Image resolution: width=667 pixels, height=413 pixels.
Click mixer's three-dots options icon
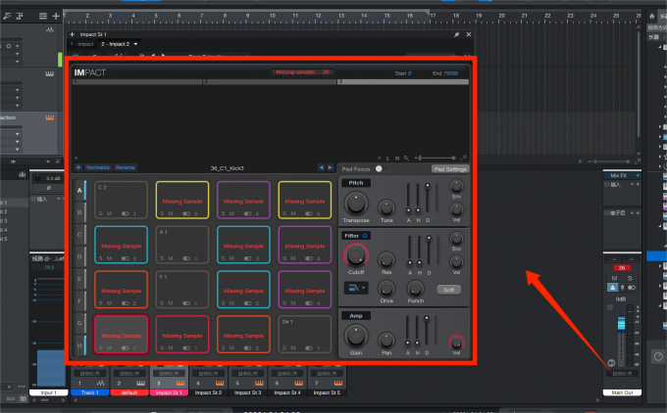[x=22, y=387]
